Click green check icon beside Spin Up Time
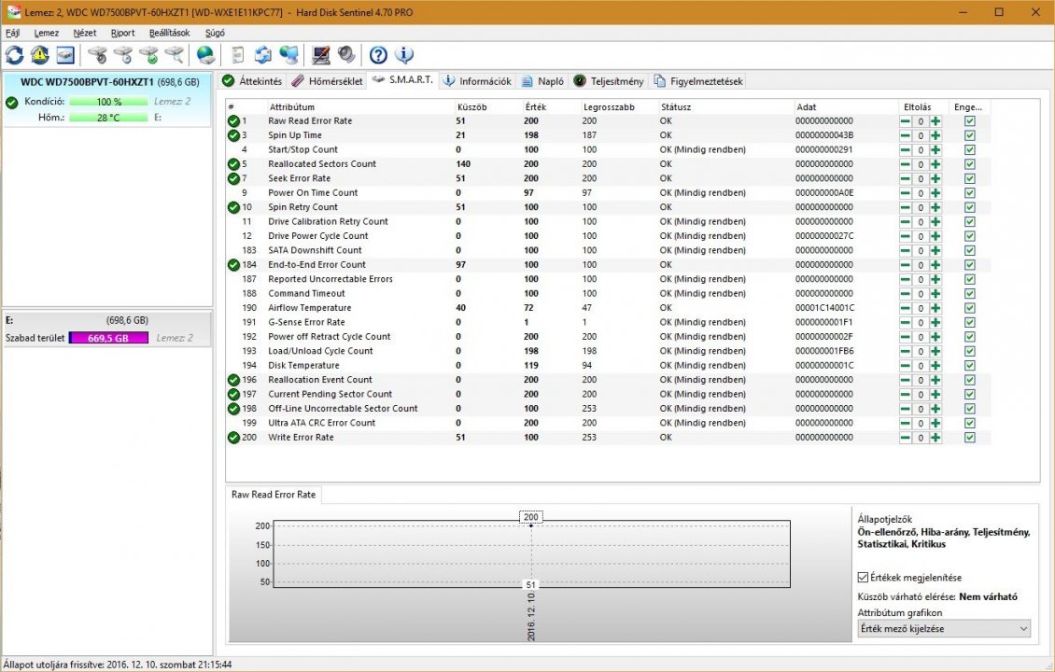1055x672 pixels. [233, 135]
